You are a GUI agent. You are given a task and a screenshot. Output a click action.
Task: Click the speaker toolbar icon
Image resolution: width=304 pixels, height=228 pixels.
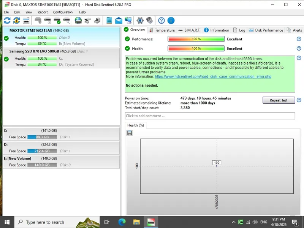[x=149, y=21]
